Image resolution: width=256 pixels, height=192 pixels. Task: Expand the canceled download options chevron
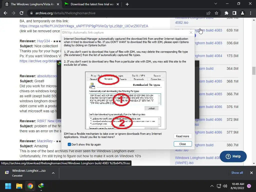(x=53, y=173)
